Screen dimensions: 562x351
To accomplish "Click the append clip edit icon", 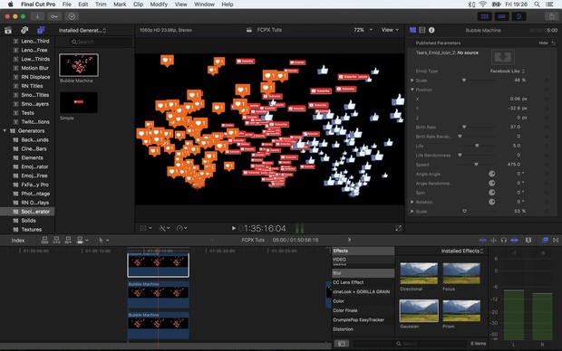I will (x=68, y=240).
